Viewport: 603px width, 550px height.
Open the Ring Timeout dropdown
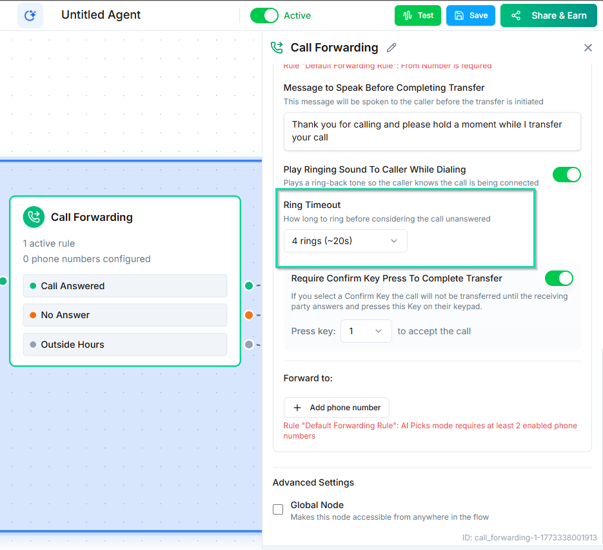(345, 241)
